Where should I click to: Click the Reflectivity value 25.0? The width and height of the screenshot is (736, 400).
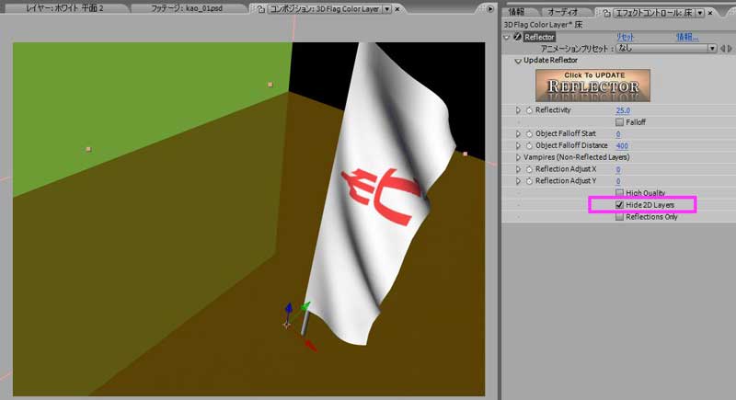623,110
